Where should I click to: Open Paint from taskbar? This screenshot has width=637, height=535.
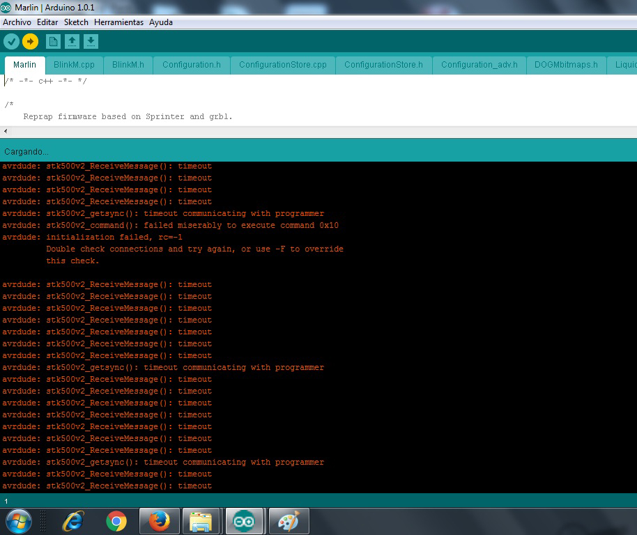pyautogui.click(x=289, y=521)
